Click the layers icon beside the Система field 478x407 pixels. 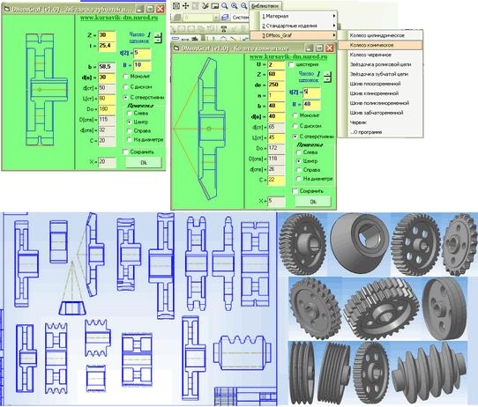225,18
